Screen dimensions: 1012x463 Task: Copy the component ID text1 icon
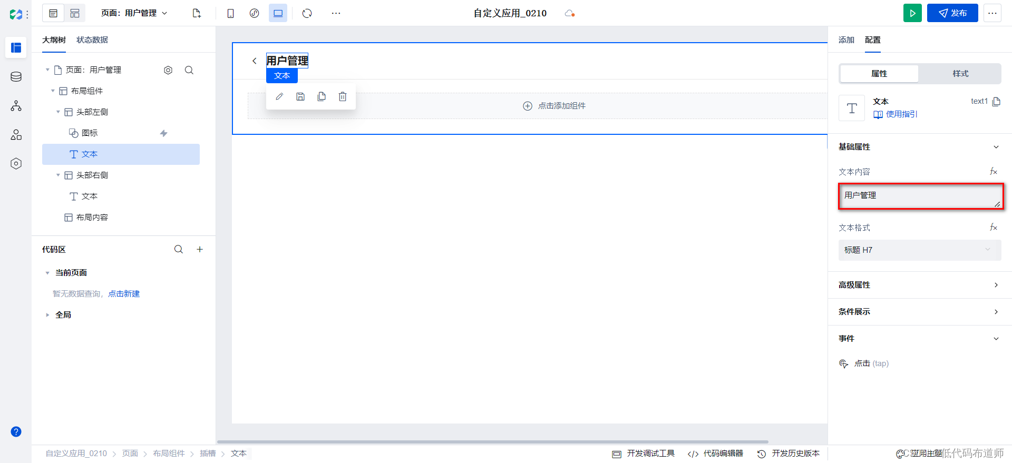click(x=996, y=102)
